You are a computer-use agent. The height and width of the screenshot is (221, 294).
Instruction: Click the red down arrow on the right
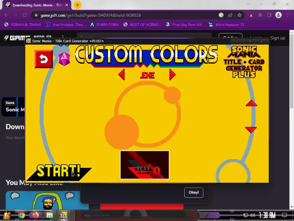[251, 130]
